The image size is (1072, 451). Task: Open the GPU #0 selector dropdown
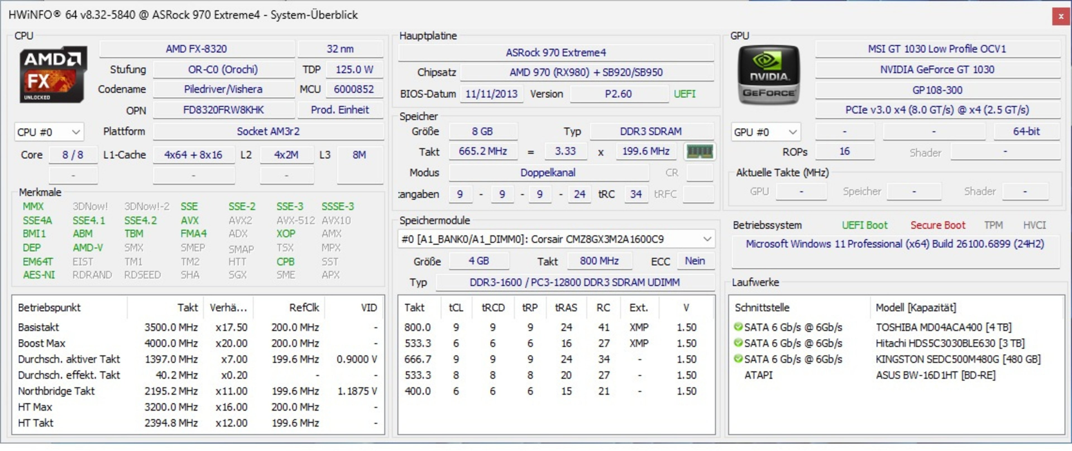click(x=765, y=132)
